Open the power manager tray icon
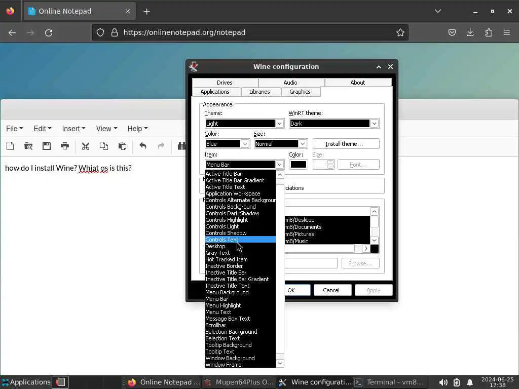The image size is (519, 389). 457,382
